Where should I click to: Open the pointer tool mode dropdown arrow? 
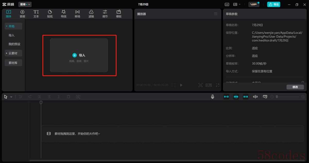pos(11,97)
